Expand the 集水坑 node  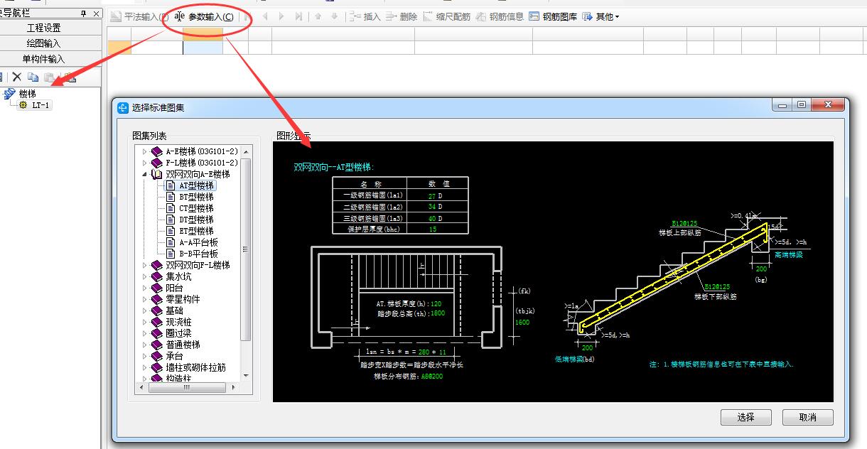(145, 276)
